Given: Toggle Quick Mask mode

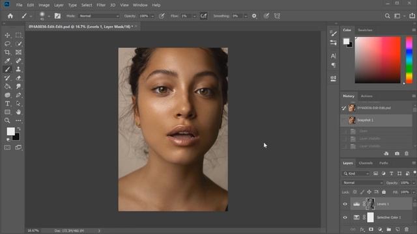Looking at the screenshot, I should pyautogui.click(x=7, y=148).
